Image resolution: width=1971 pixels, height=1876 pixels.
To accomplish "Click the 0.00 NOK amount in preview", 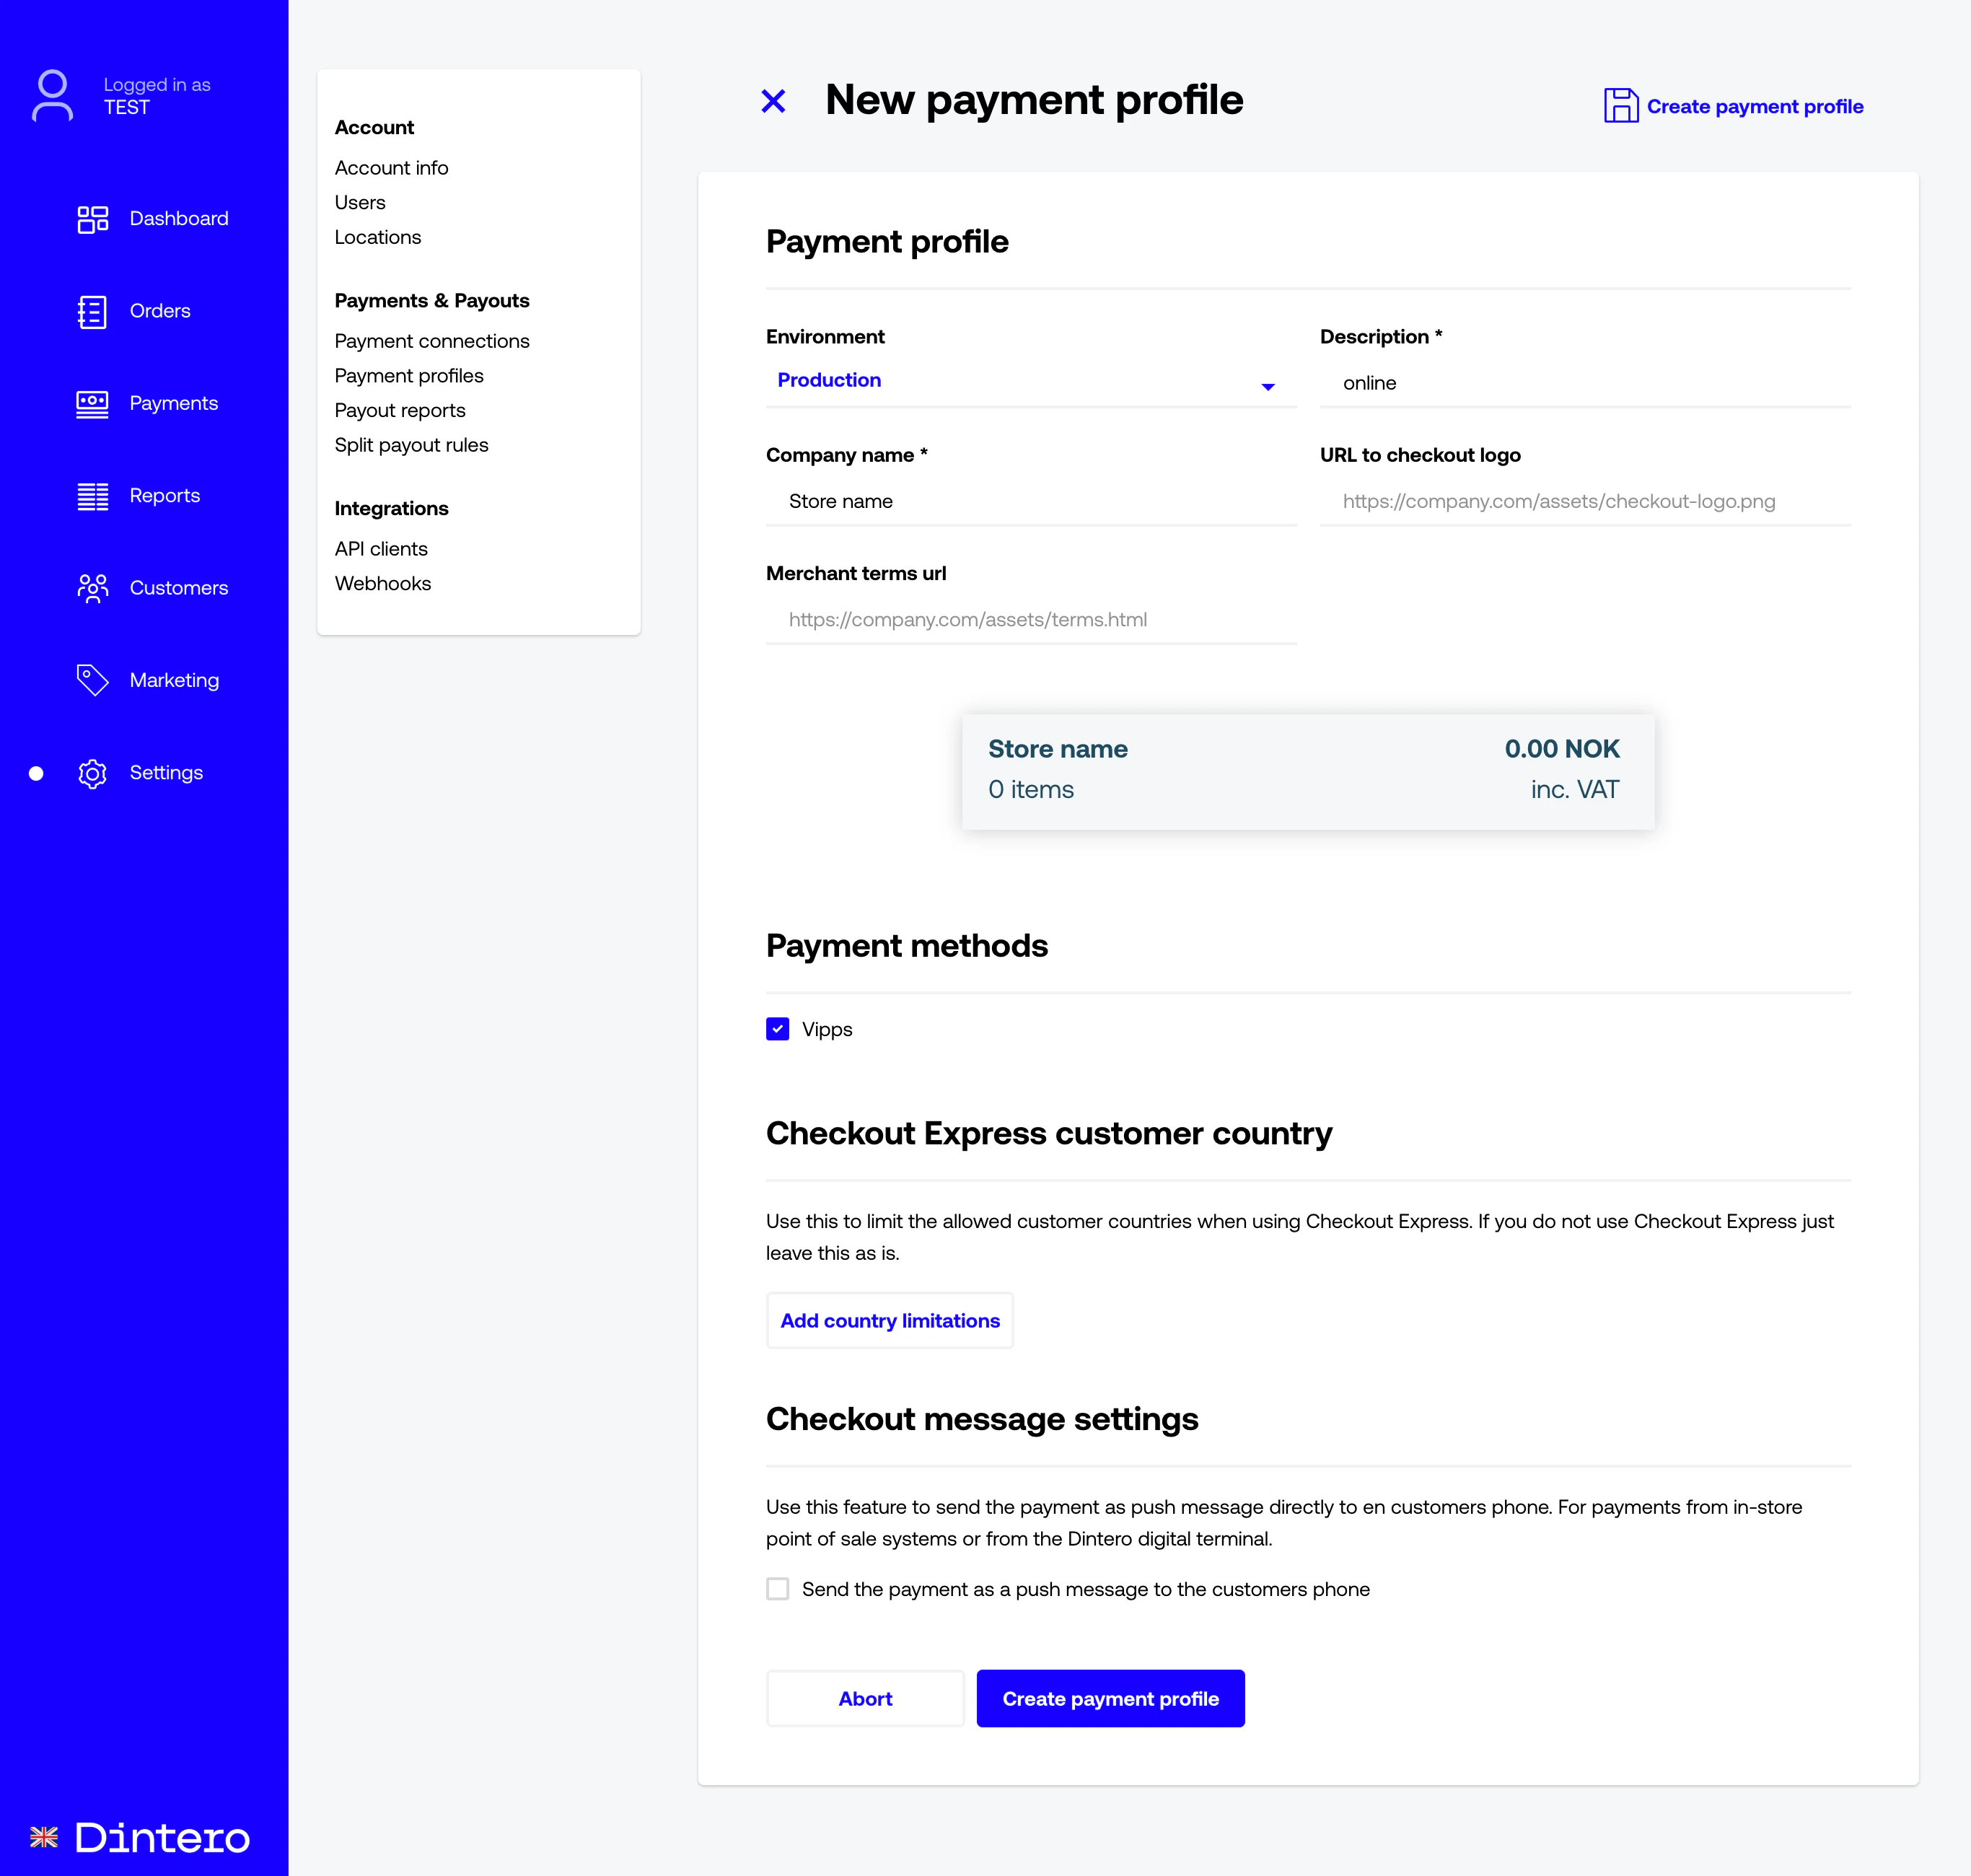I will tap(1561, 749).
